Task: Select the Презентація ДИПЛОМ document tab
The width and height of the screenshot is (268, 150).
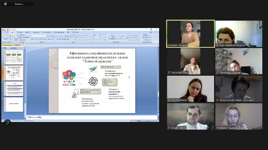Action: point(12,45)
